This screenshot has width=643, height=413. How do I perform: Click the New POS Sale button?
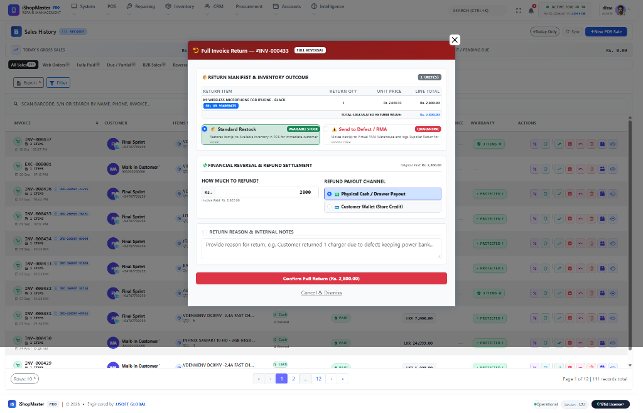606,31
